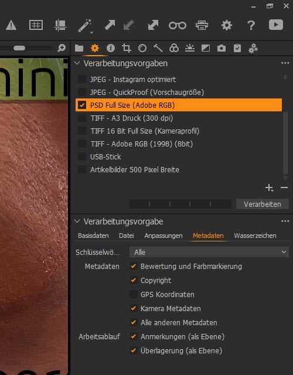Switch to the Library folder tool tab
293x375 pixels.
[79, 48]
